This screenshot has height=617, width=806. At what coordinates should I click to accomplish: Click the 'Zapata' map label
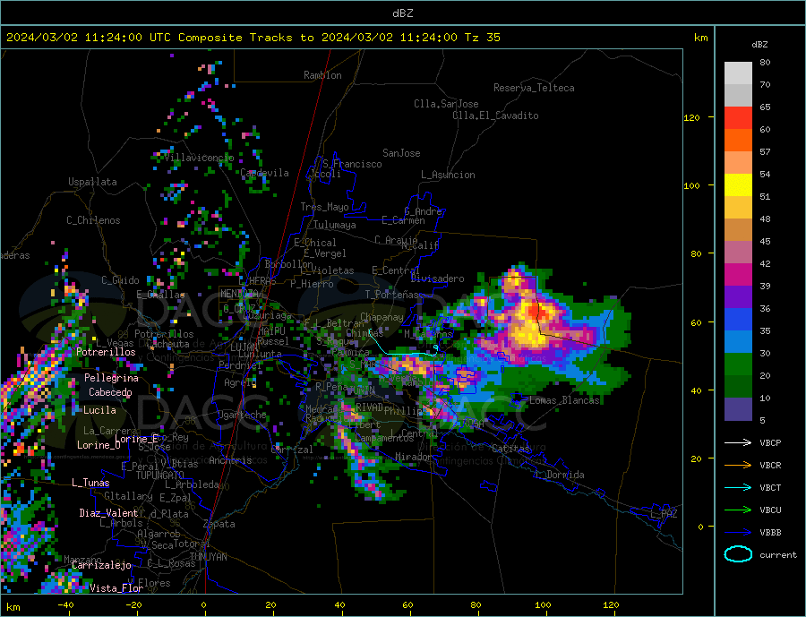coord(219,524)
